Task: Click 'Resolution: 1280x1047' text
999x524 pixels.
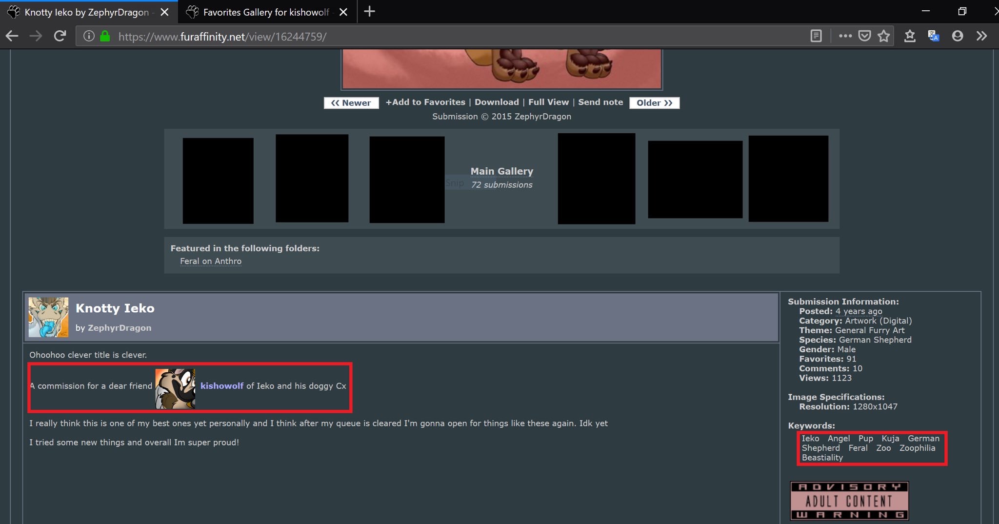Action: coord(848,406)
